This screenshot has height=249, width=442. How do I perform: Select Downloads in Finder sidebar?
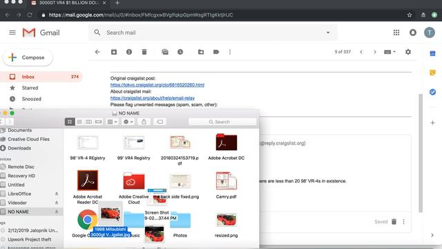19,148
